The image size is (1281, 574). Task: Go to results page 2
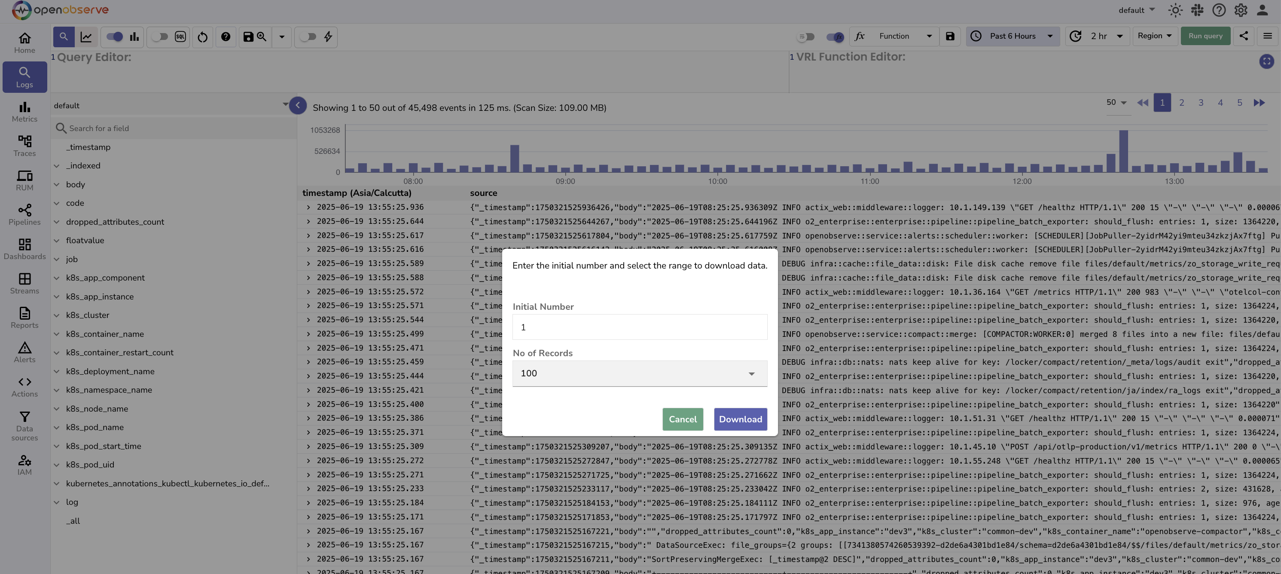coord(1181,102)
